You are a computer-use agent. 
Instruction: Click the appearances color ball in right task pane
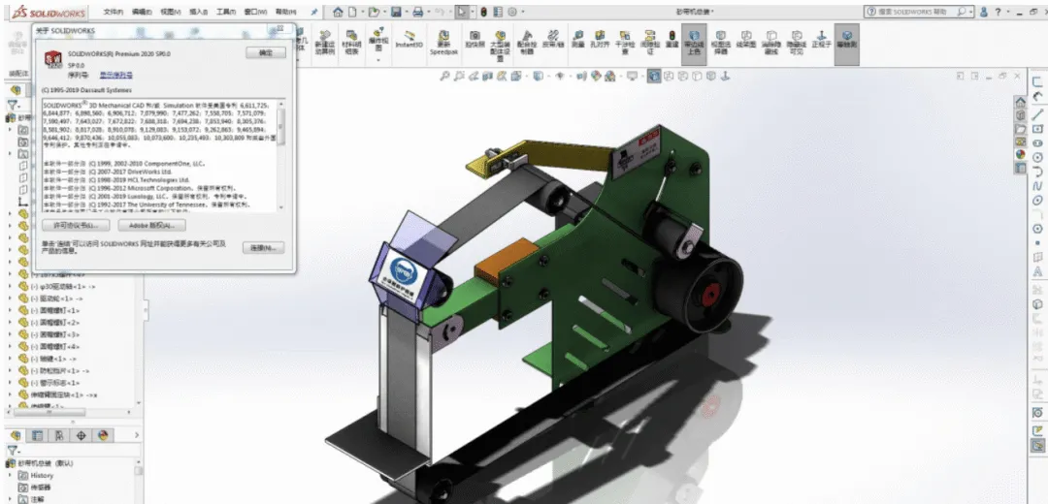[x=1021, y=154]
